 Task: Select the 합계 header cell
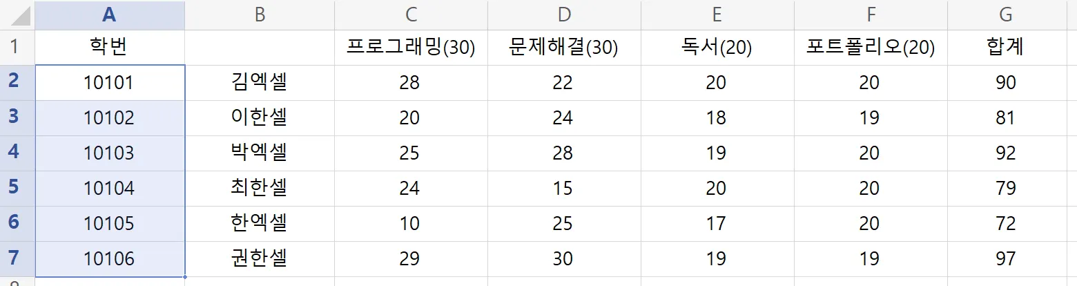[x=1005, y=47]
